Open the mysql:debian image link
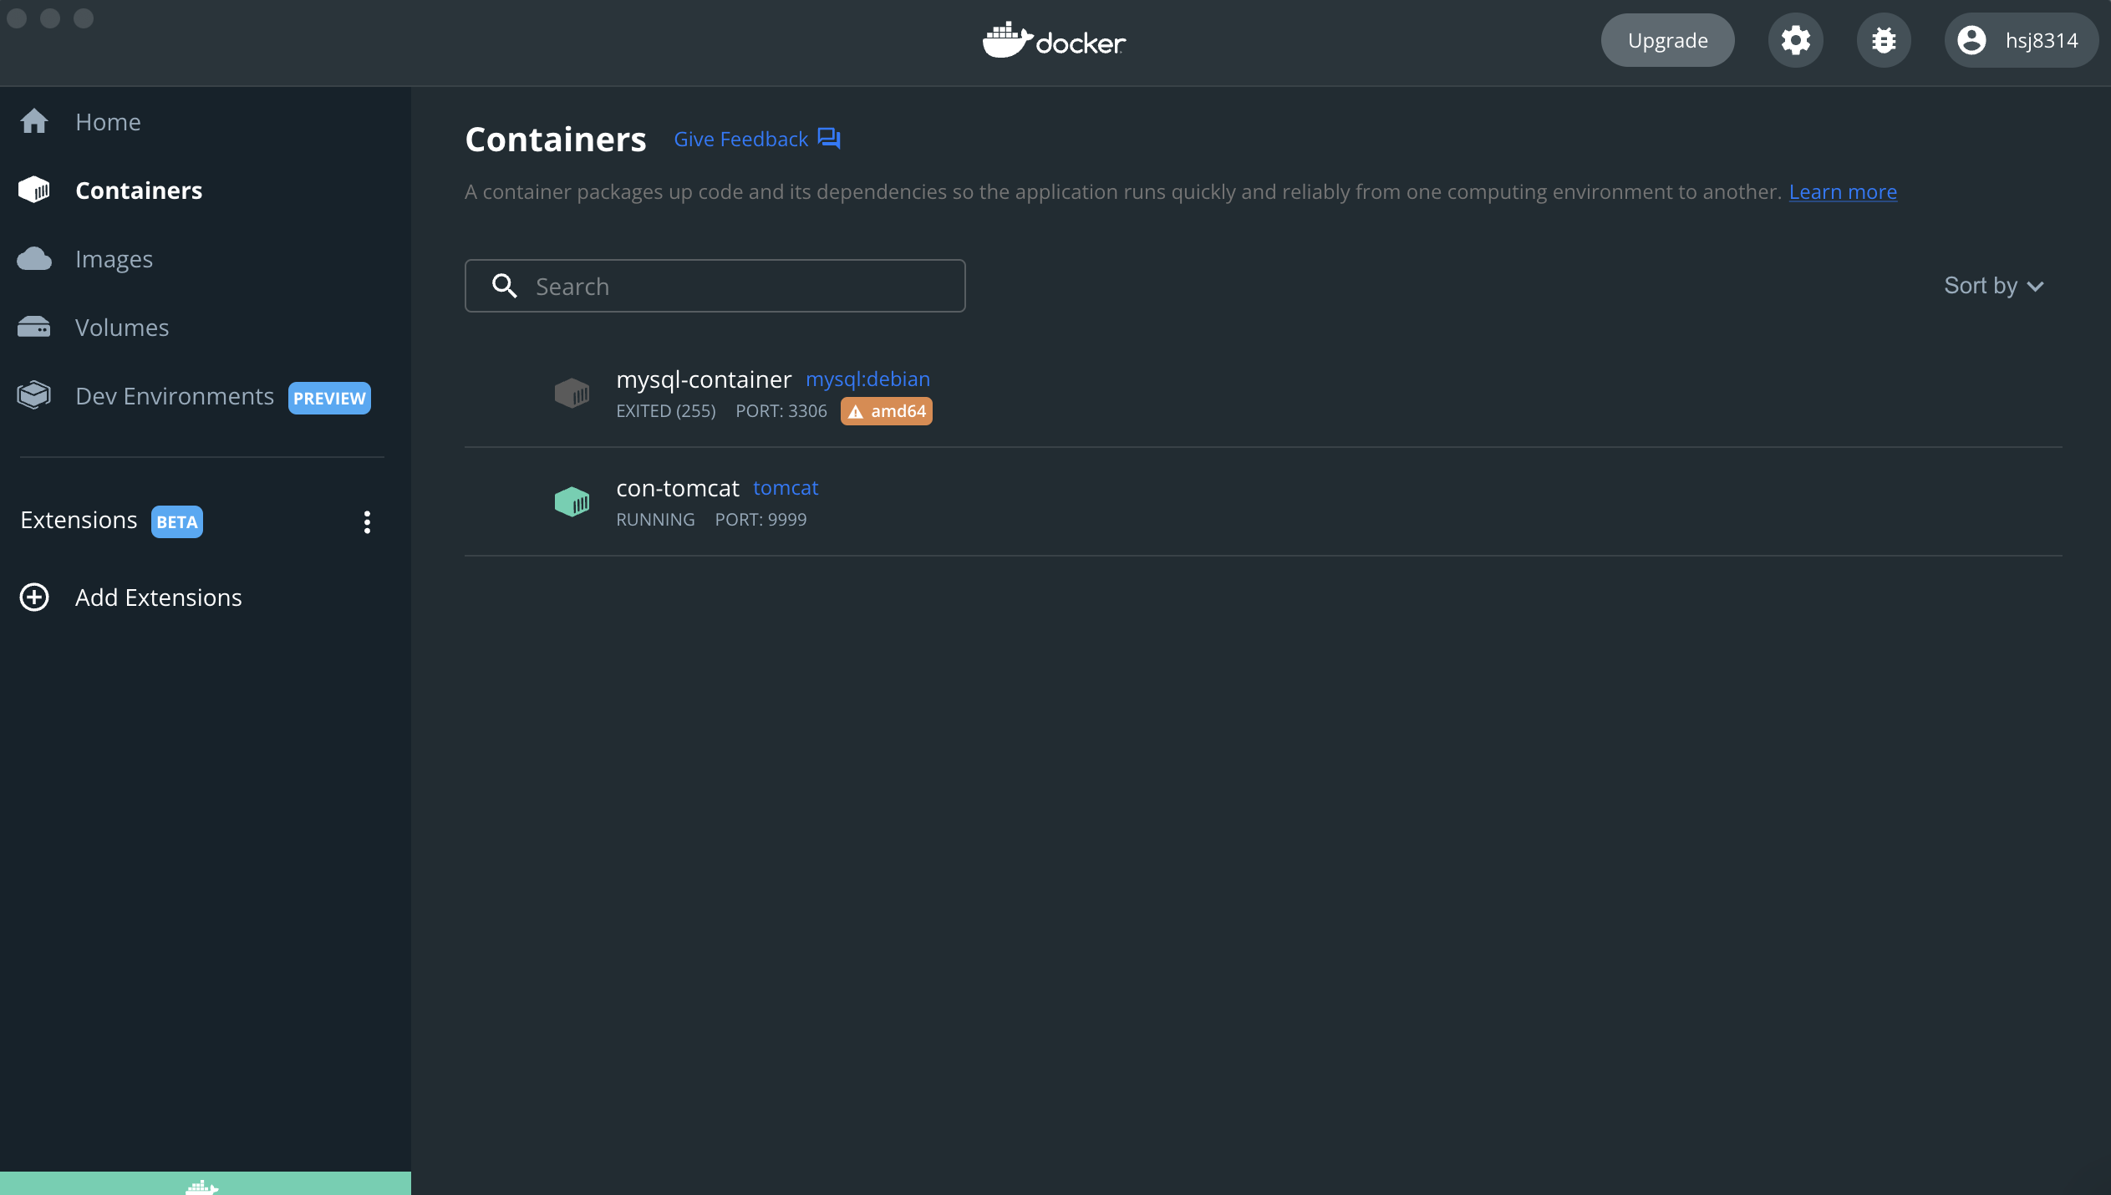 click(x=867, y=379)
